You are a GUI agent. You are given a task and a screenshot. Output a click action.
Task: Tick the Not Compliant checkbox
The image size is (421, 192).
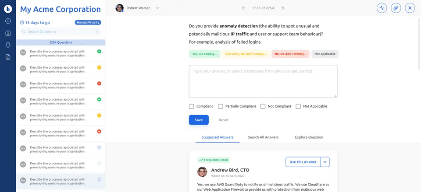(x=263, y=106)
